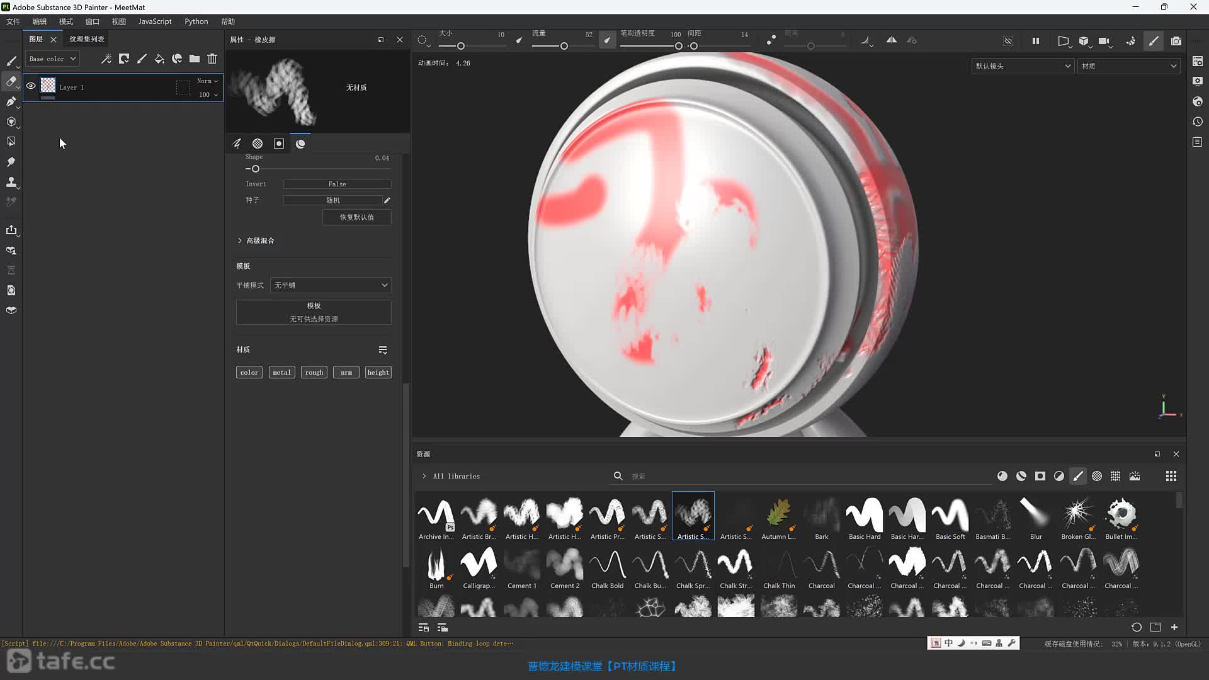Viewport: 1209px width, 680px height.
Task: Open the JavaScript menu
Action: click(155, 21)
